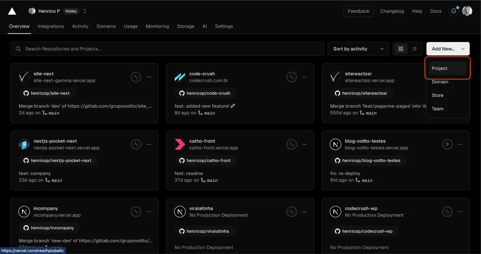Open the Docs link
Screen dimensions: 481x254
coord(436,11)
